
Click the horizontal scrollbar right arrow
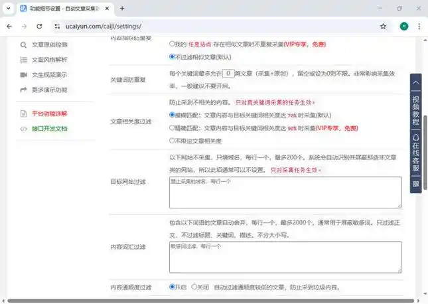(x=419, y=301)
